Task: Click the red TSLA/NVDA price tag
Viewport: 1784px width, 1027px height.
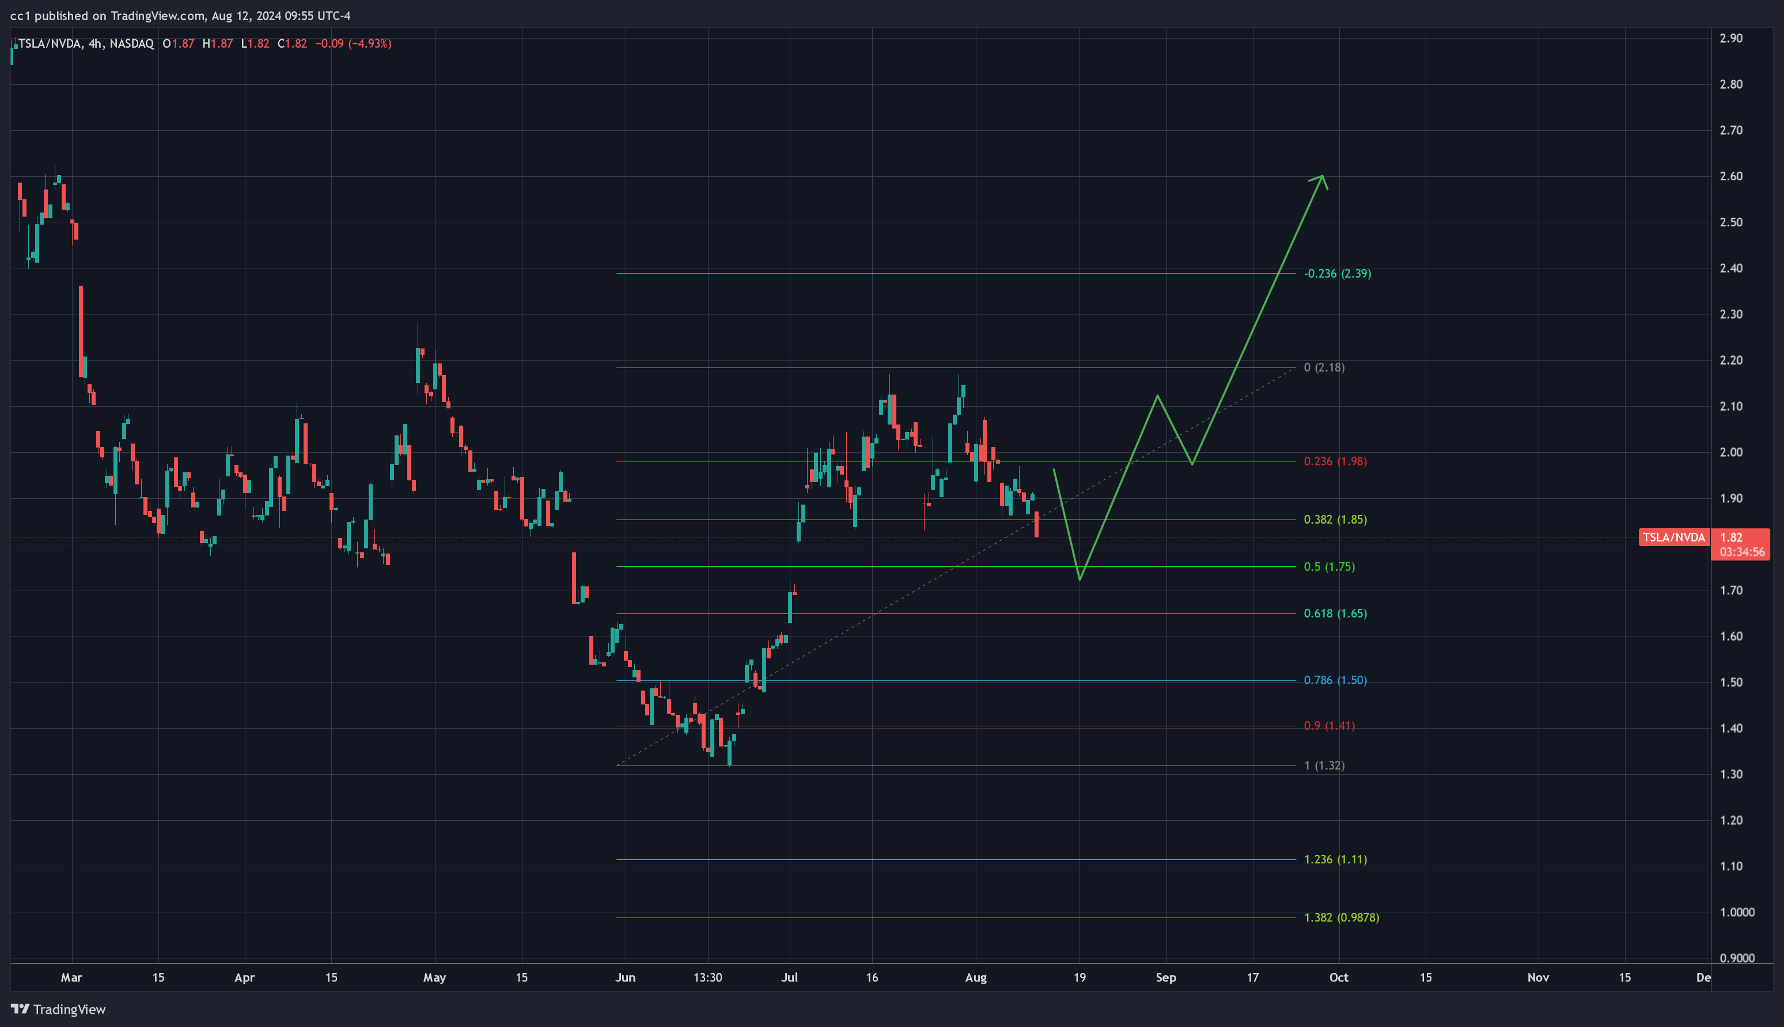Action: pos(1674,537)
